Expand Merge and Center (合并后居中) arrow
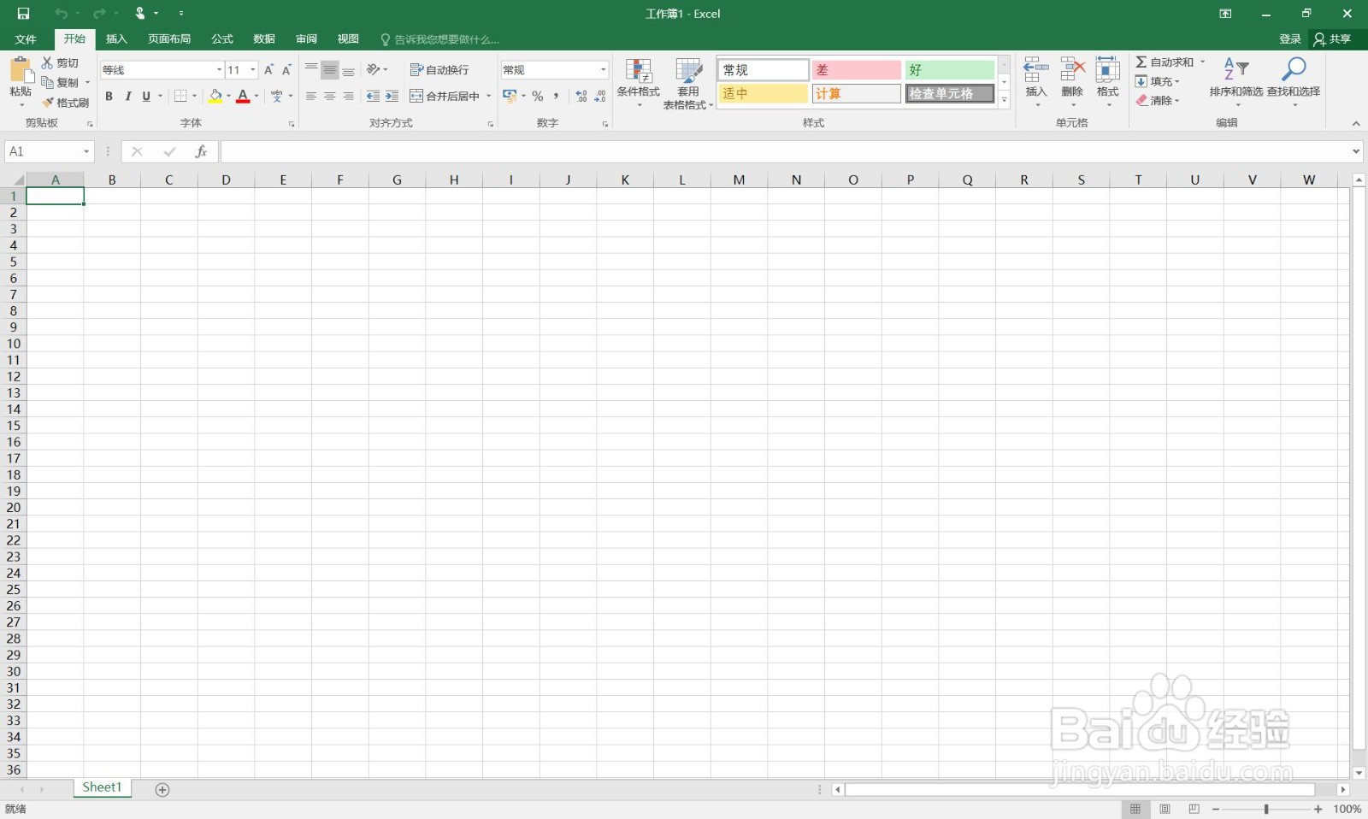 pyautogui.click(x=489, y=97)
